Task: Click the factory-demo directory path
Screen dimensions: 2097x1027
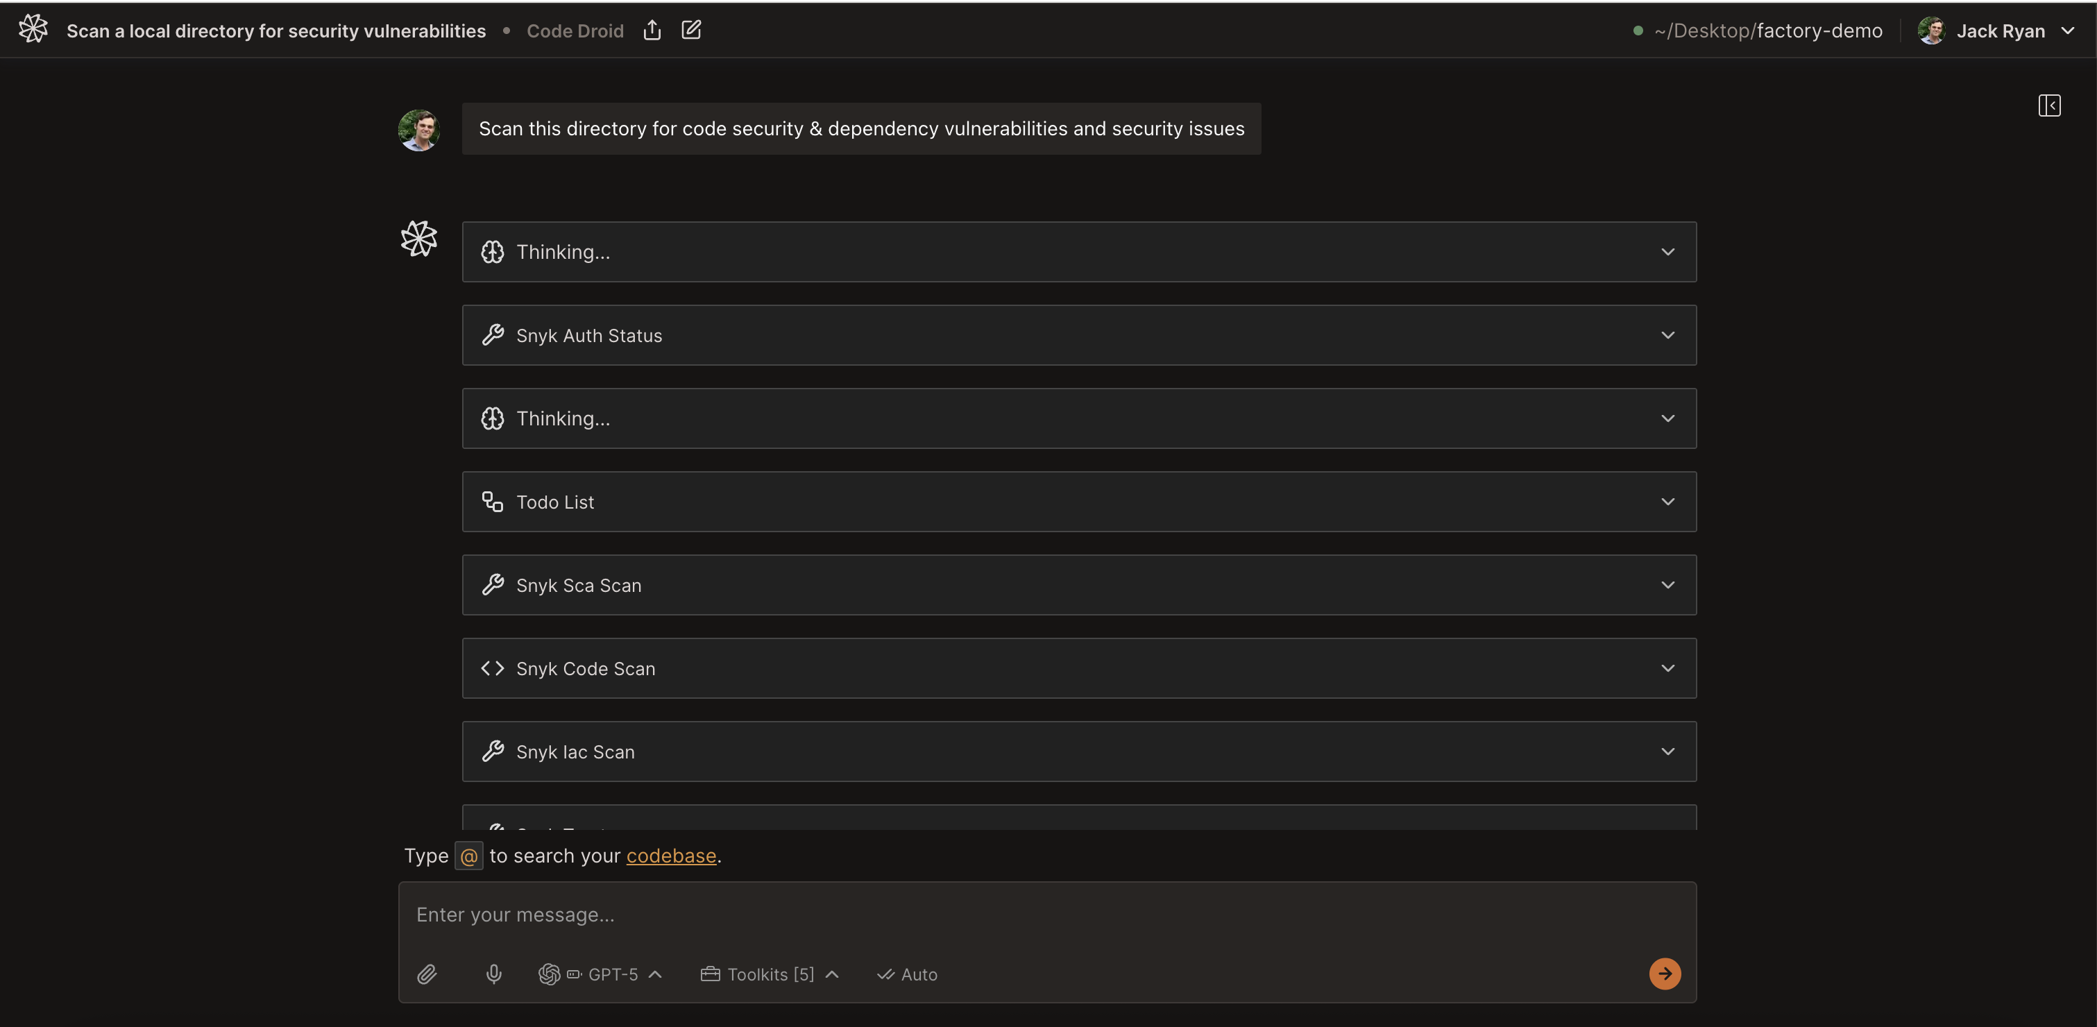Action: [x=1768, y=31]
